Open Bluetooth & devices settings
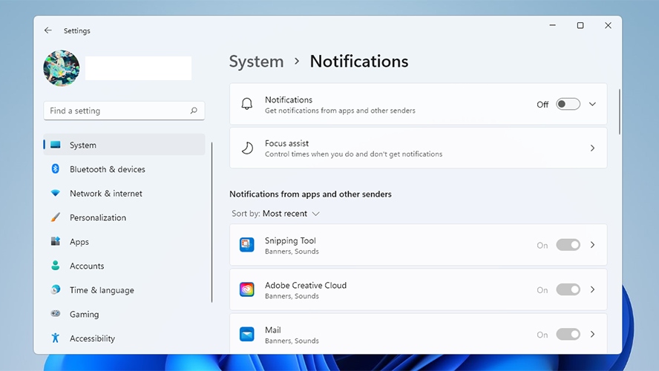 (x=124, y=169)
